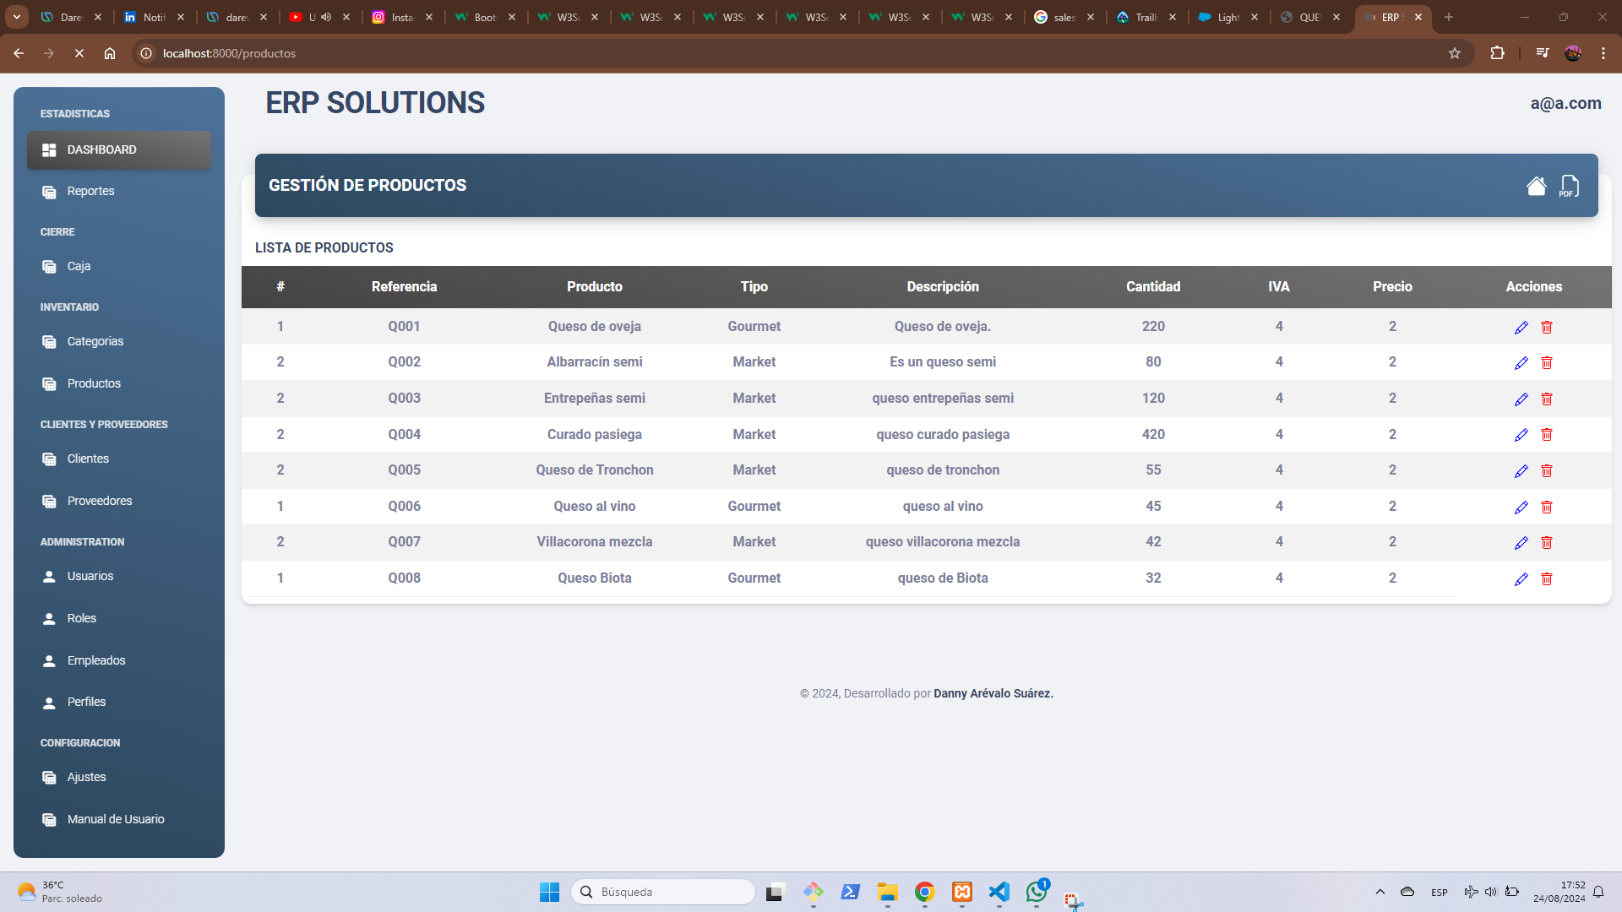Image resolution: width=1622 pixels, height=912 pixels.
Task: Click the a@a.com user account label
Action: coord(1565,104)
